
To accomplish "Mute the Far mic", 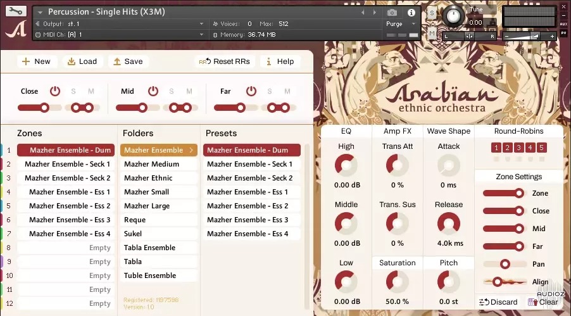I will coord(287,91).
